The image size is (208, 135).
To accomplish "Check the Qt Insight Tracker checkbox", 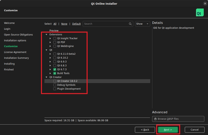I will [55, 38].
